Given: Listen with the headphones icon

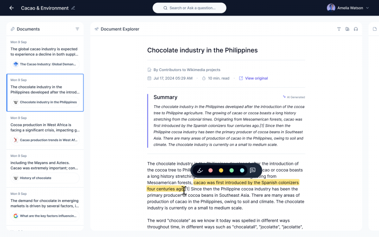Looking at the screenshot, I should (356, 29).
